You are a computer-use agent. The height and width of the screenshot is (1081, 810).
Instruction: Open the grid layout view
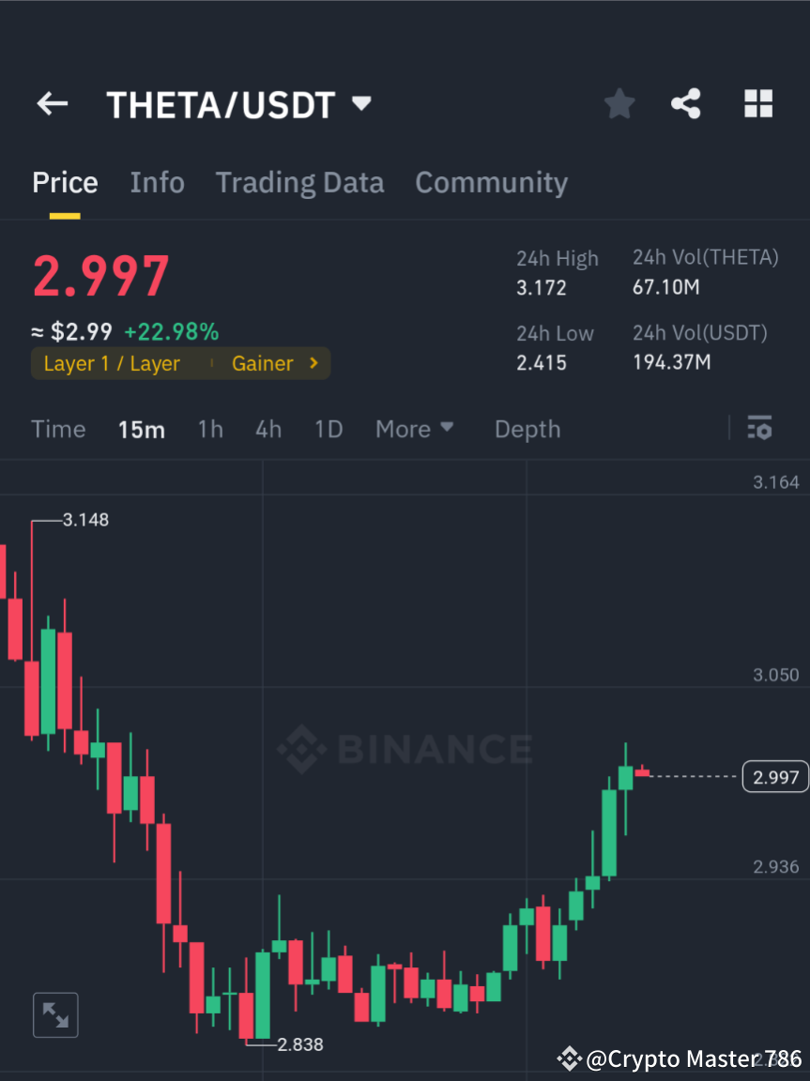point(757,104)
